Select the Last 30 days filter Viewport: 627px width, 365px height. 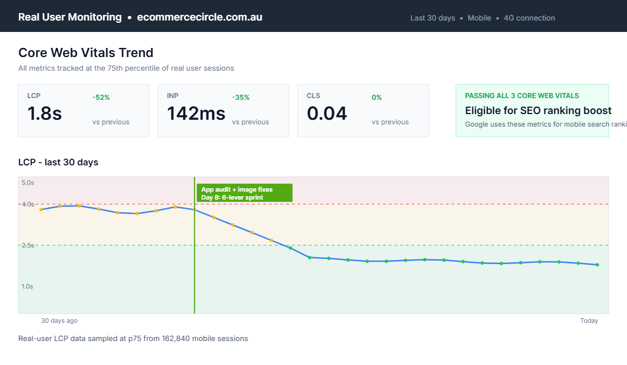click(x=433, y=18)
